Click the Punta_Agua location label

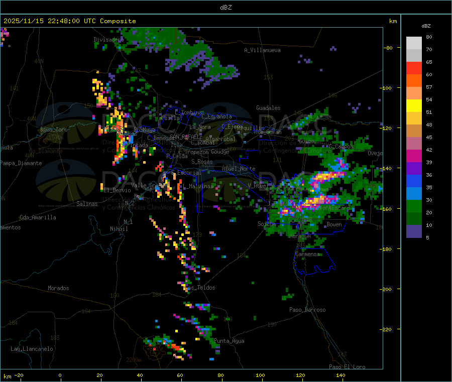click(229, 341)
